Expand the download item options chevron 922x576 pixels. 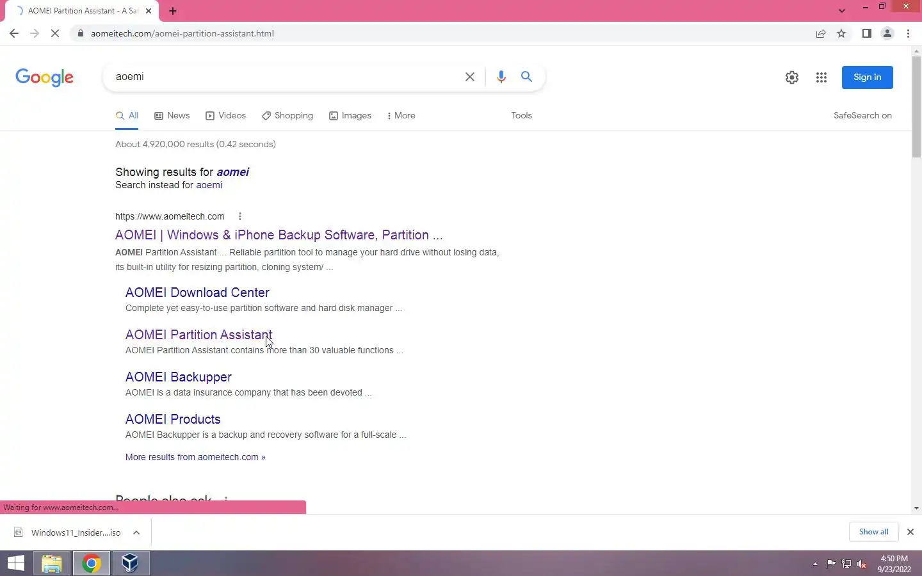pyautogui.click(x=136, y=532)
